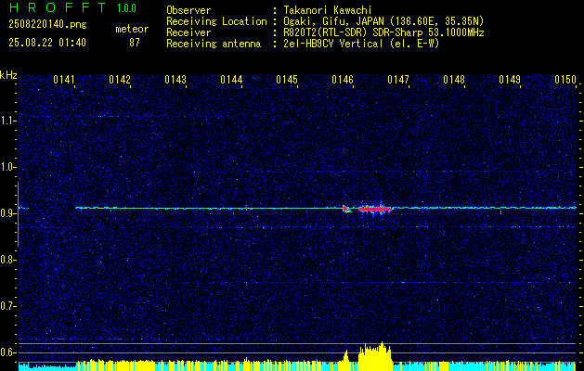Click the filename 2508220140.png

(x=47, y=24)
